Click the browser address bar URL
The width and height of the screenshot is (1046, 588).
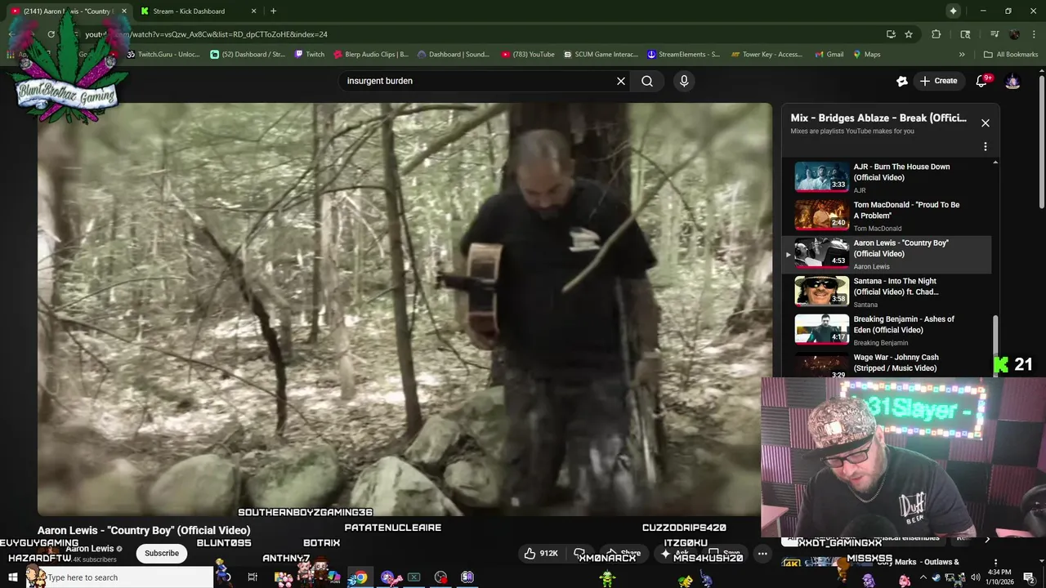206,34
